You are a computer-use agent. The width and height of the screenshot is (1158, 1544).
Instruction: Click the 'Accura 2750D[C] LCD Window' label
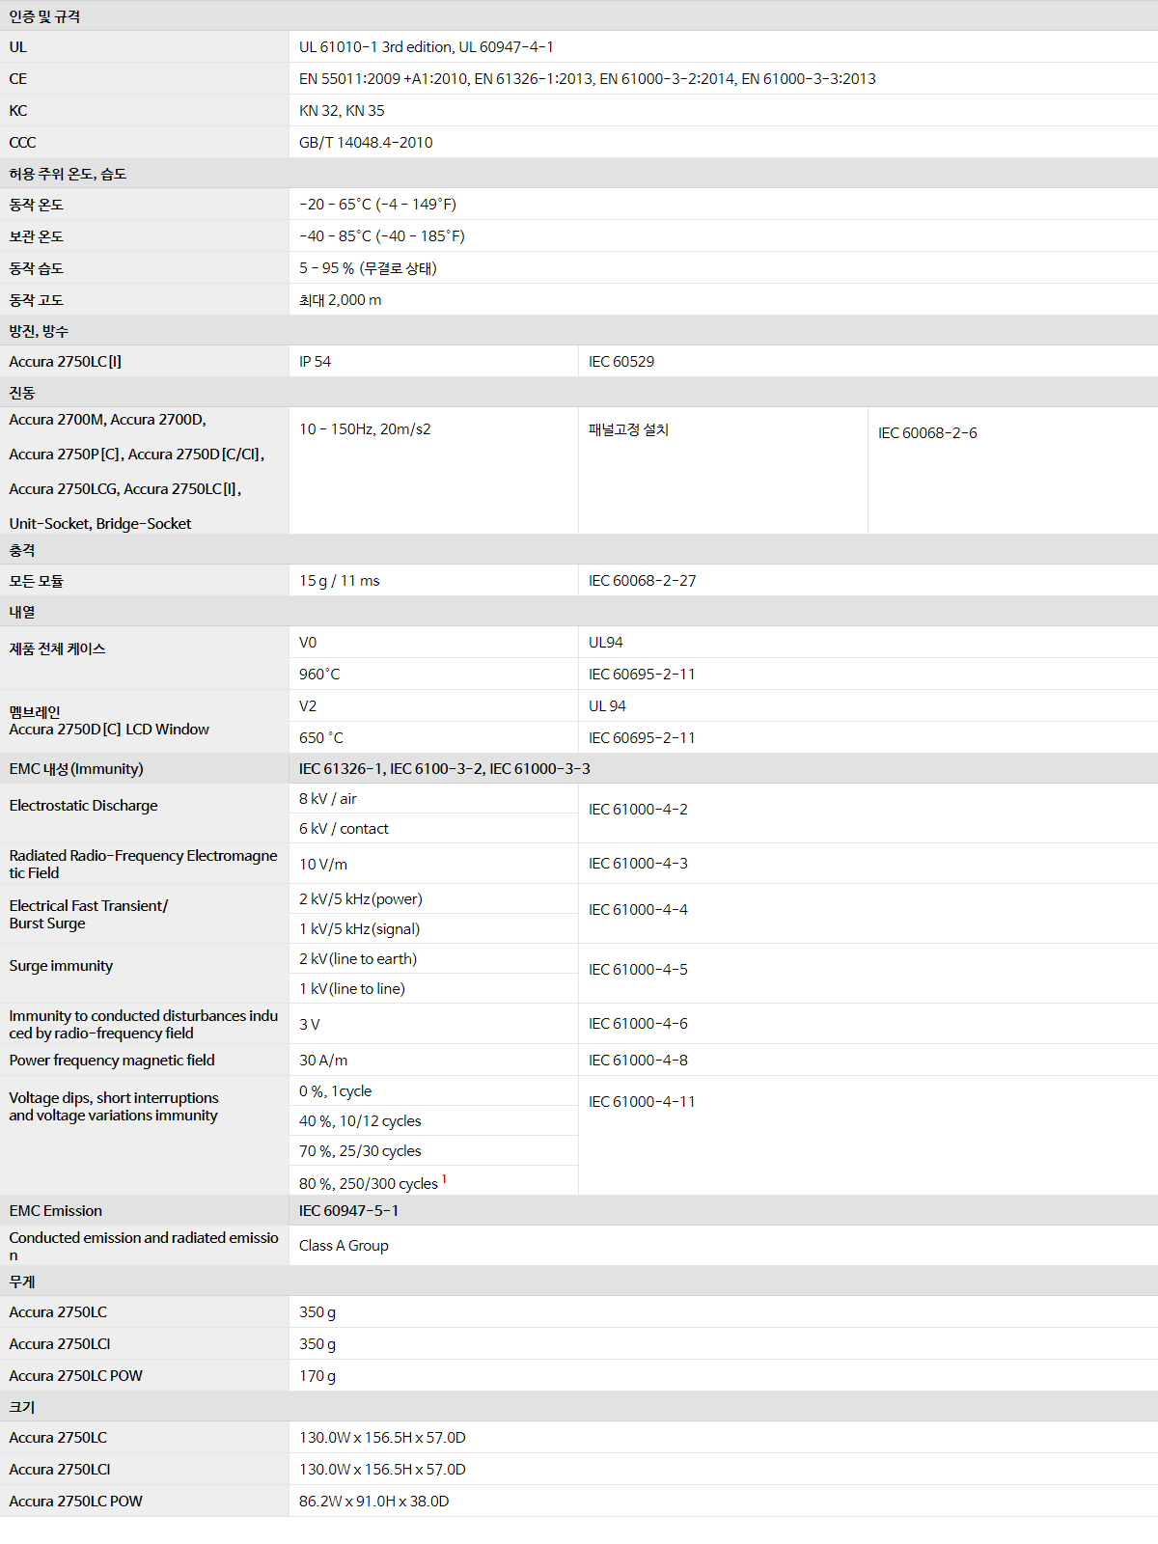point(109,730)
